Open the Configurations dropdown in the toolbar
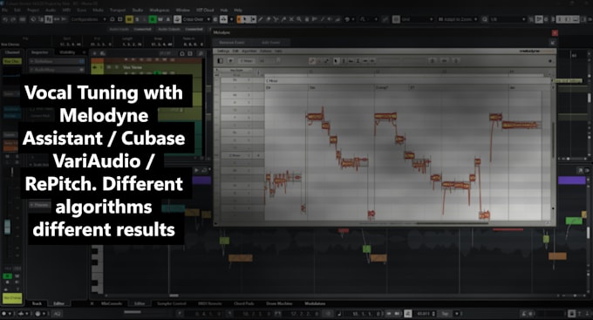This screenshot has width=593, height=320. tap(88, 19)
